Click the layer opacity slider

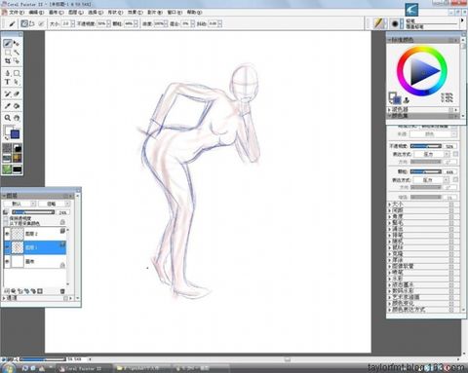coord(33,212)
